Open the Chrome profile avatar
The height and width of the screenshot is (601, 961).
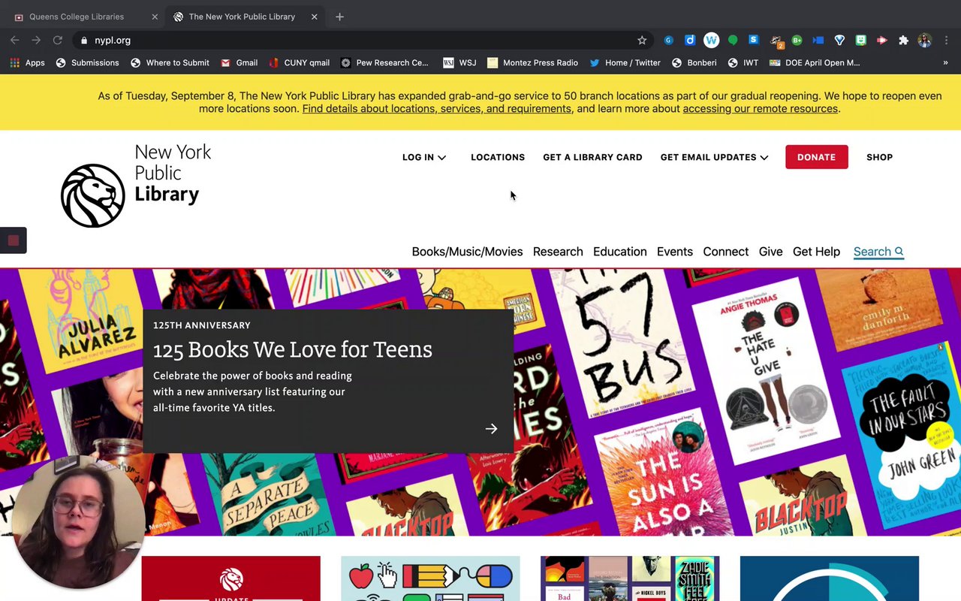(x=924, y=40)
